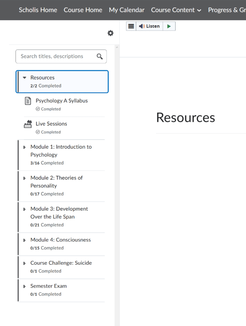This screenshot has height=326, width=246.
Task: Open the ReadSpeaker hamburger menu icon
Action: (131, 26)
